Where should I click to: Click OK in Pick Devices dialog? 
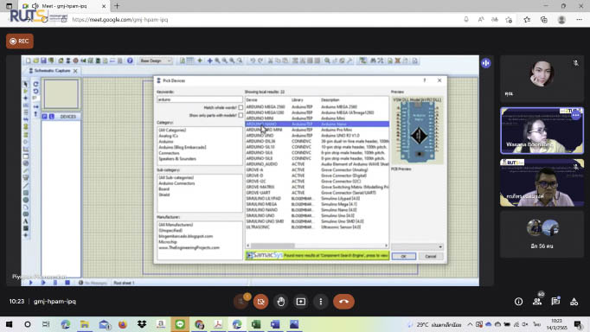[403, 257]
